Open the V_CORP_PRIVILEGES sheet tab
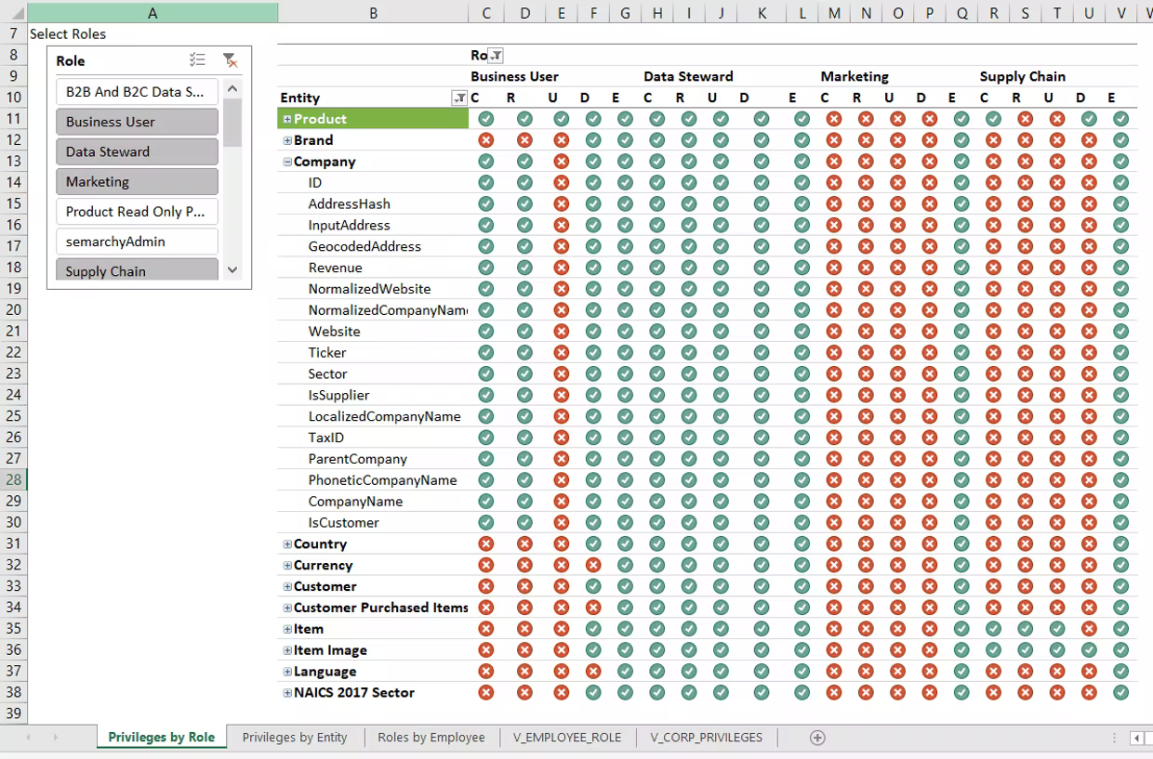The height and width of the screenshot is (759, 1153). click(x=707, y=738)
